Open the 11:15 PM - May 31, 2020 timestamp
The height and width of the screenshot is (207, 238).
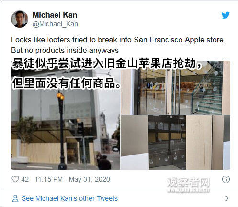pos(72,179)
